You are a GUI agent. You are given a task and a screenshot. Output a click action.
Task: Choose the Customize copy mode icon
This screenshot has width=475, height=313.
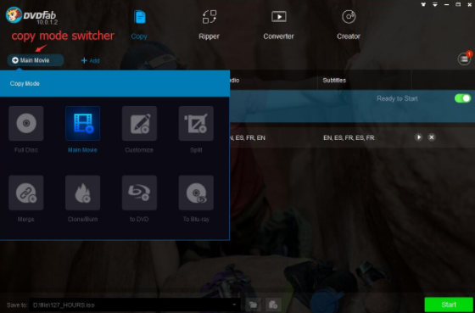pos(139,123)
